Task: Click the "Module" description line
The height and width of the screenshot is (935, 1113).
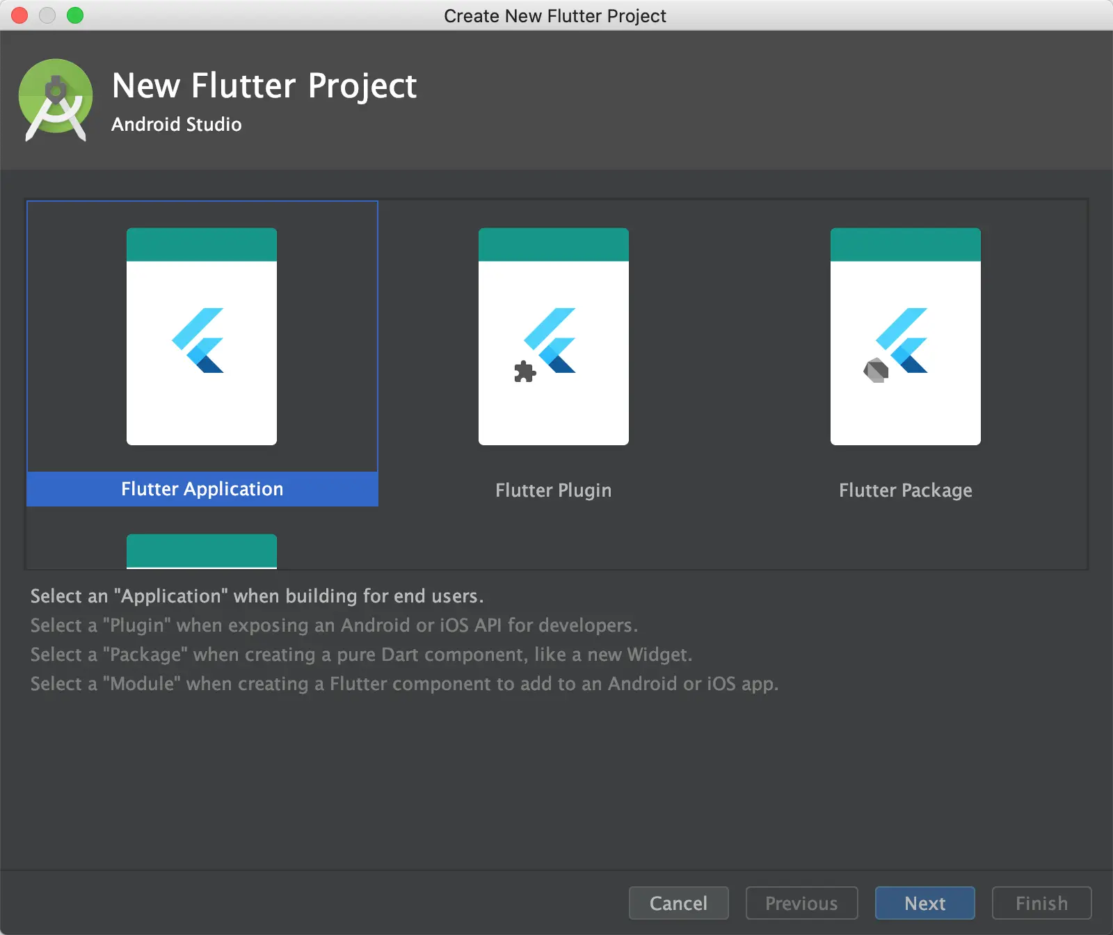Action: 404,684
